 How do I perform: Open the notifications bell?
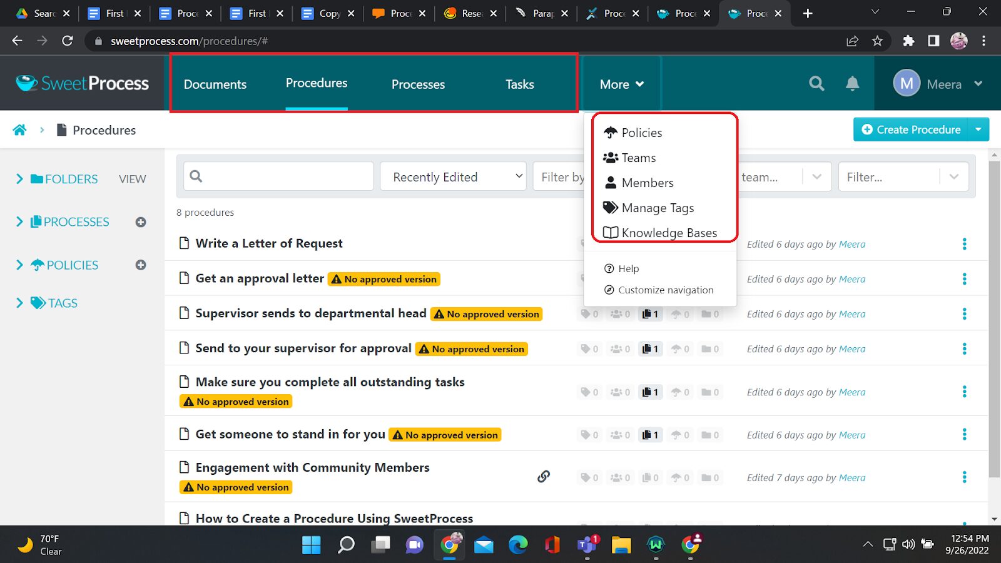[852, 84]
